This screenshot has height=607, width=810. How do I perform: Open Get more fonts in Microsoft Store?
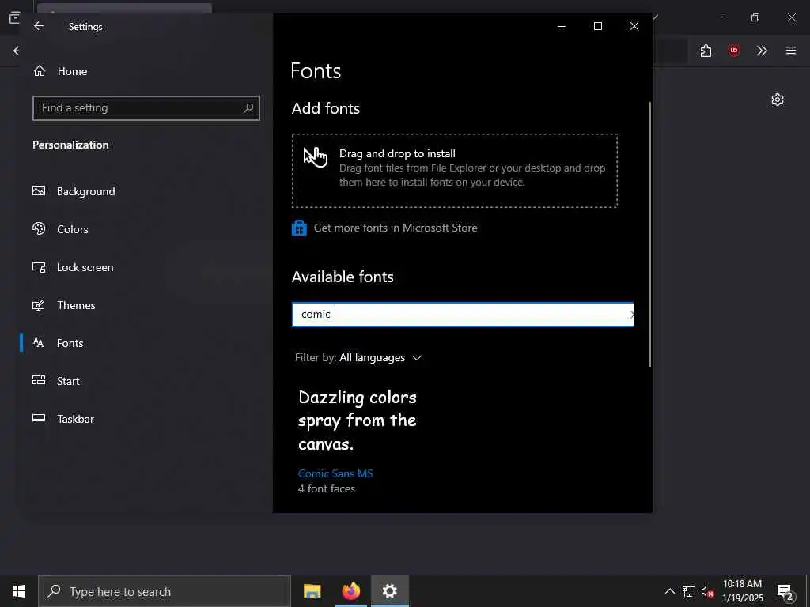[396, 228]
